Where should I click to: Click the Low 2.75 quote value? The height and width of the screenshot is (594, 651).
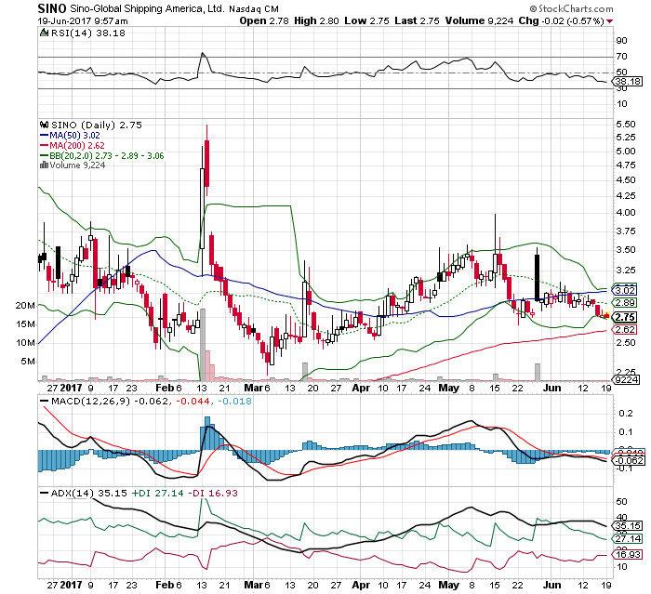click(x=366, y=20)
